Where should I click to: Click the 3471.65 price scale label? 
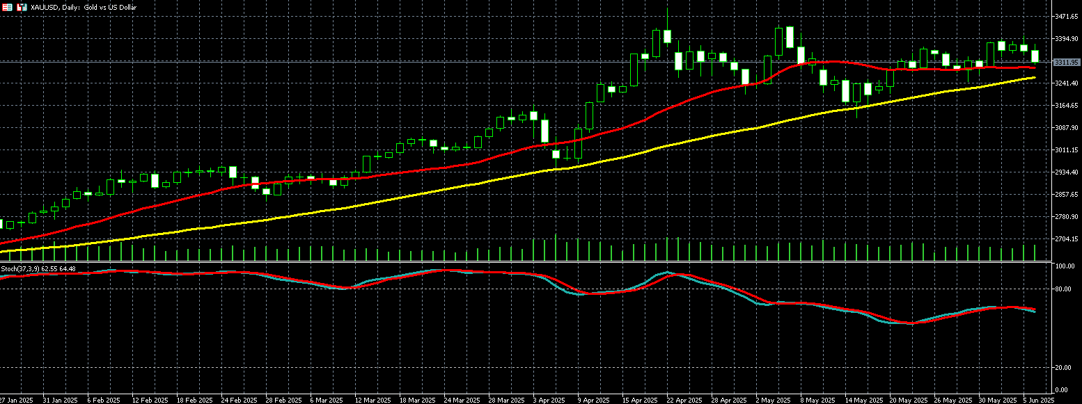tap(1066, 16)
